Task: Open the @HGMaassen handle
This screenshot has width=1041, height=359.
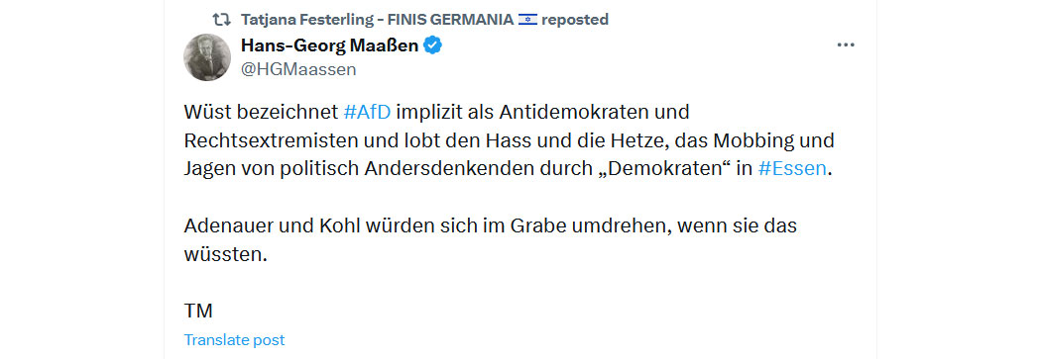Action: 298,69
